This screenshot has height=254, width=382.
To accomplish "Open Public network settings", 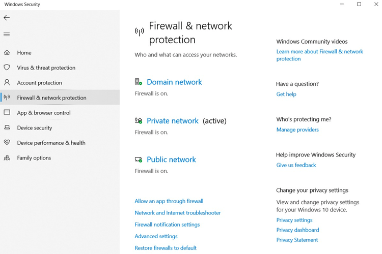I will tap(171, 160).
